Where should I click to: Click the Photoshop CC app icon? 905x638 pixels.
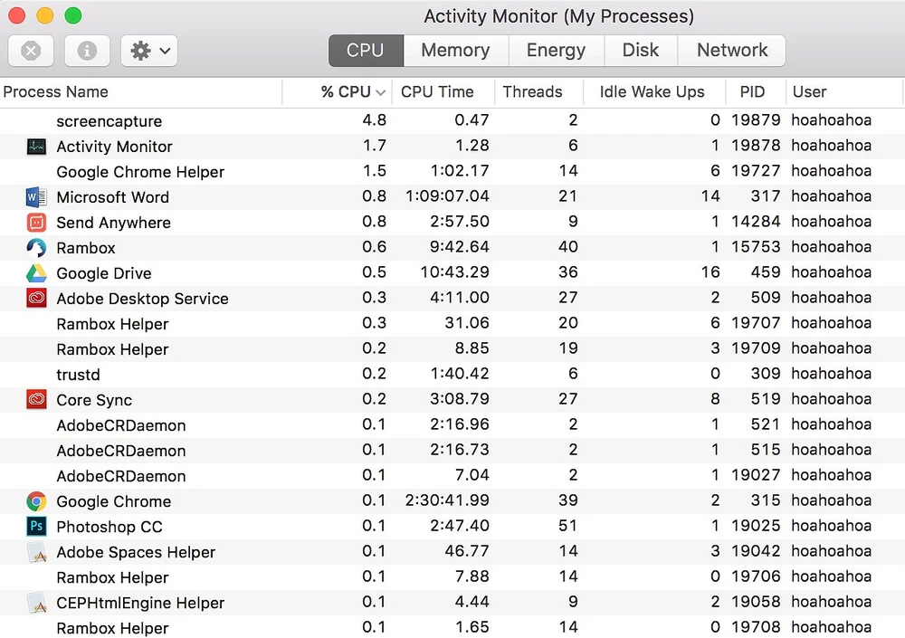point(36,527)
